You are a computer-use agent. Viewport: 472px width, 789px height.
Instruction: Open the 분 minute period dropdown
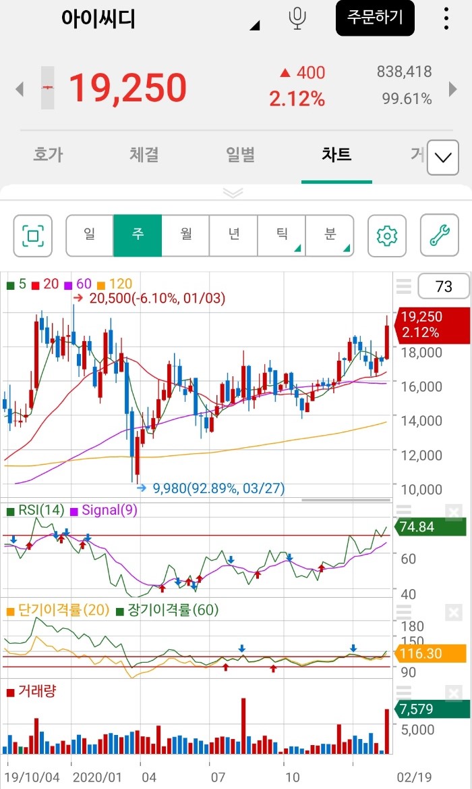pos(330,236)
